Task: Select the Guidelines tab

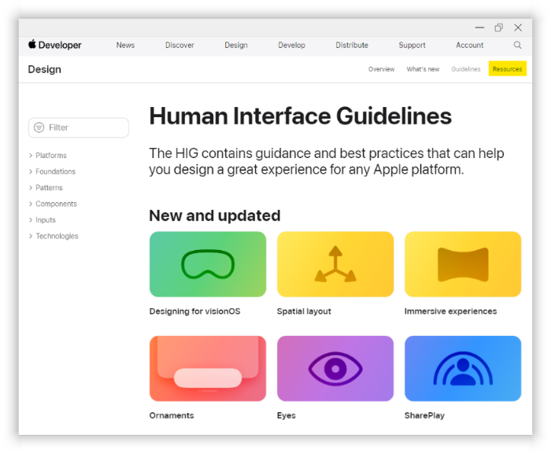Action: click(466, 69)
